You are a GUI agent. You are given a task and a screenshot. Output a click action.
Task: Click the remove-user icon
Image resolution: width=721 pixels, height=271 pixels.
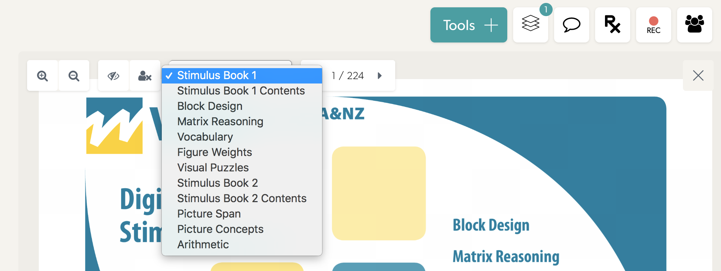(145, 75)
